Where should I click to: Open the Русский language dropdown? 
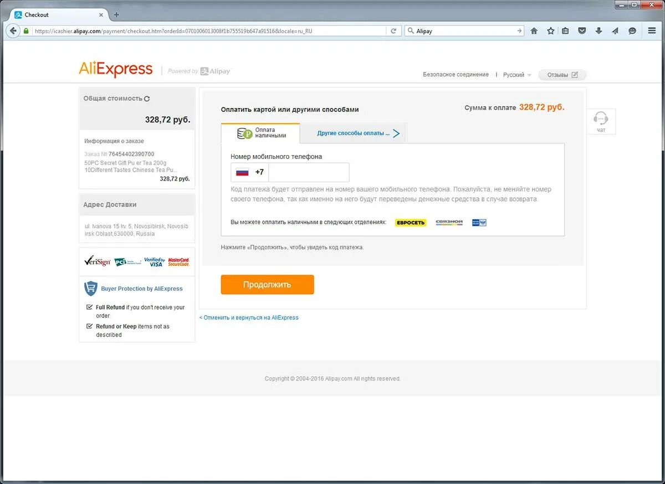tap(517, 75)
